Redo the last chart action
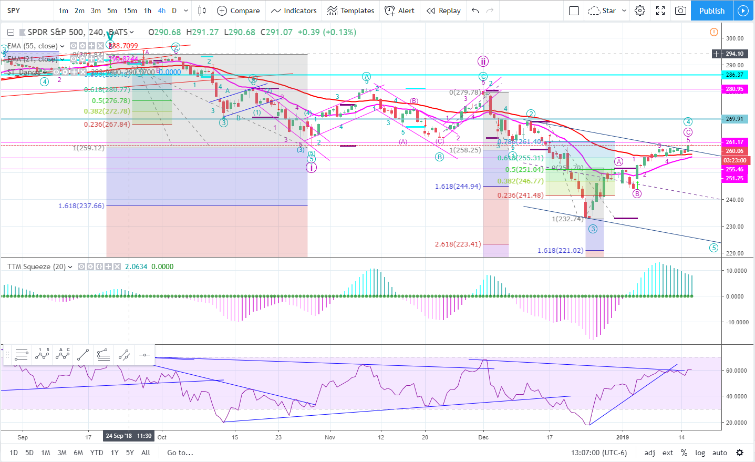755x462 pixels. click(x=490, y=11)
